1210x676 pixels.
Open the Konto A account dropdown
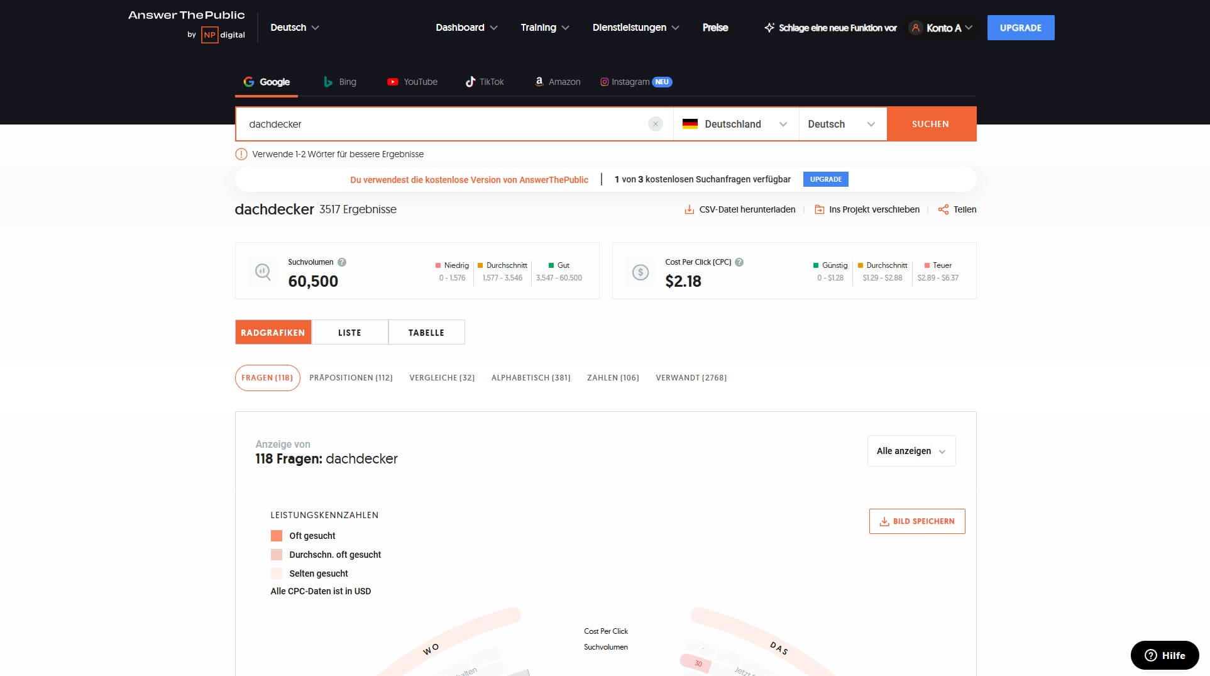pyautogui.click(x=942, y=28)
